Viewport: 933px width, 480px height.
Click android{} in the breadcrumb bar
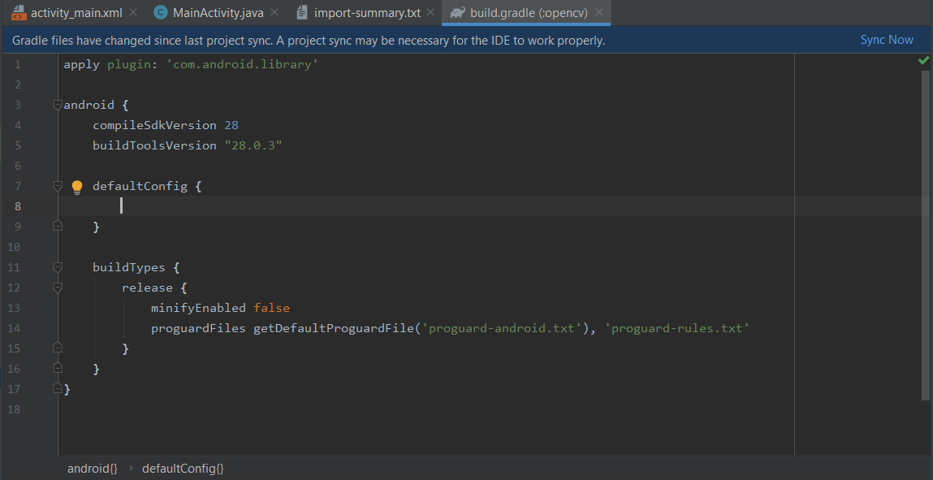point(93,469)
